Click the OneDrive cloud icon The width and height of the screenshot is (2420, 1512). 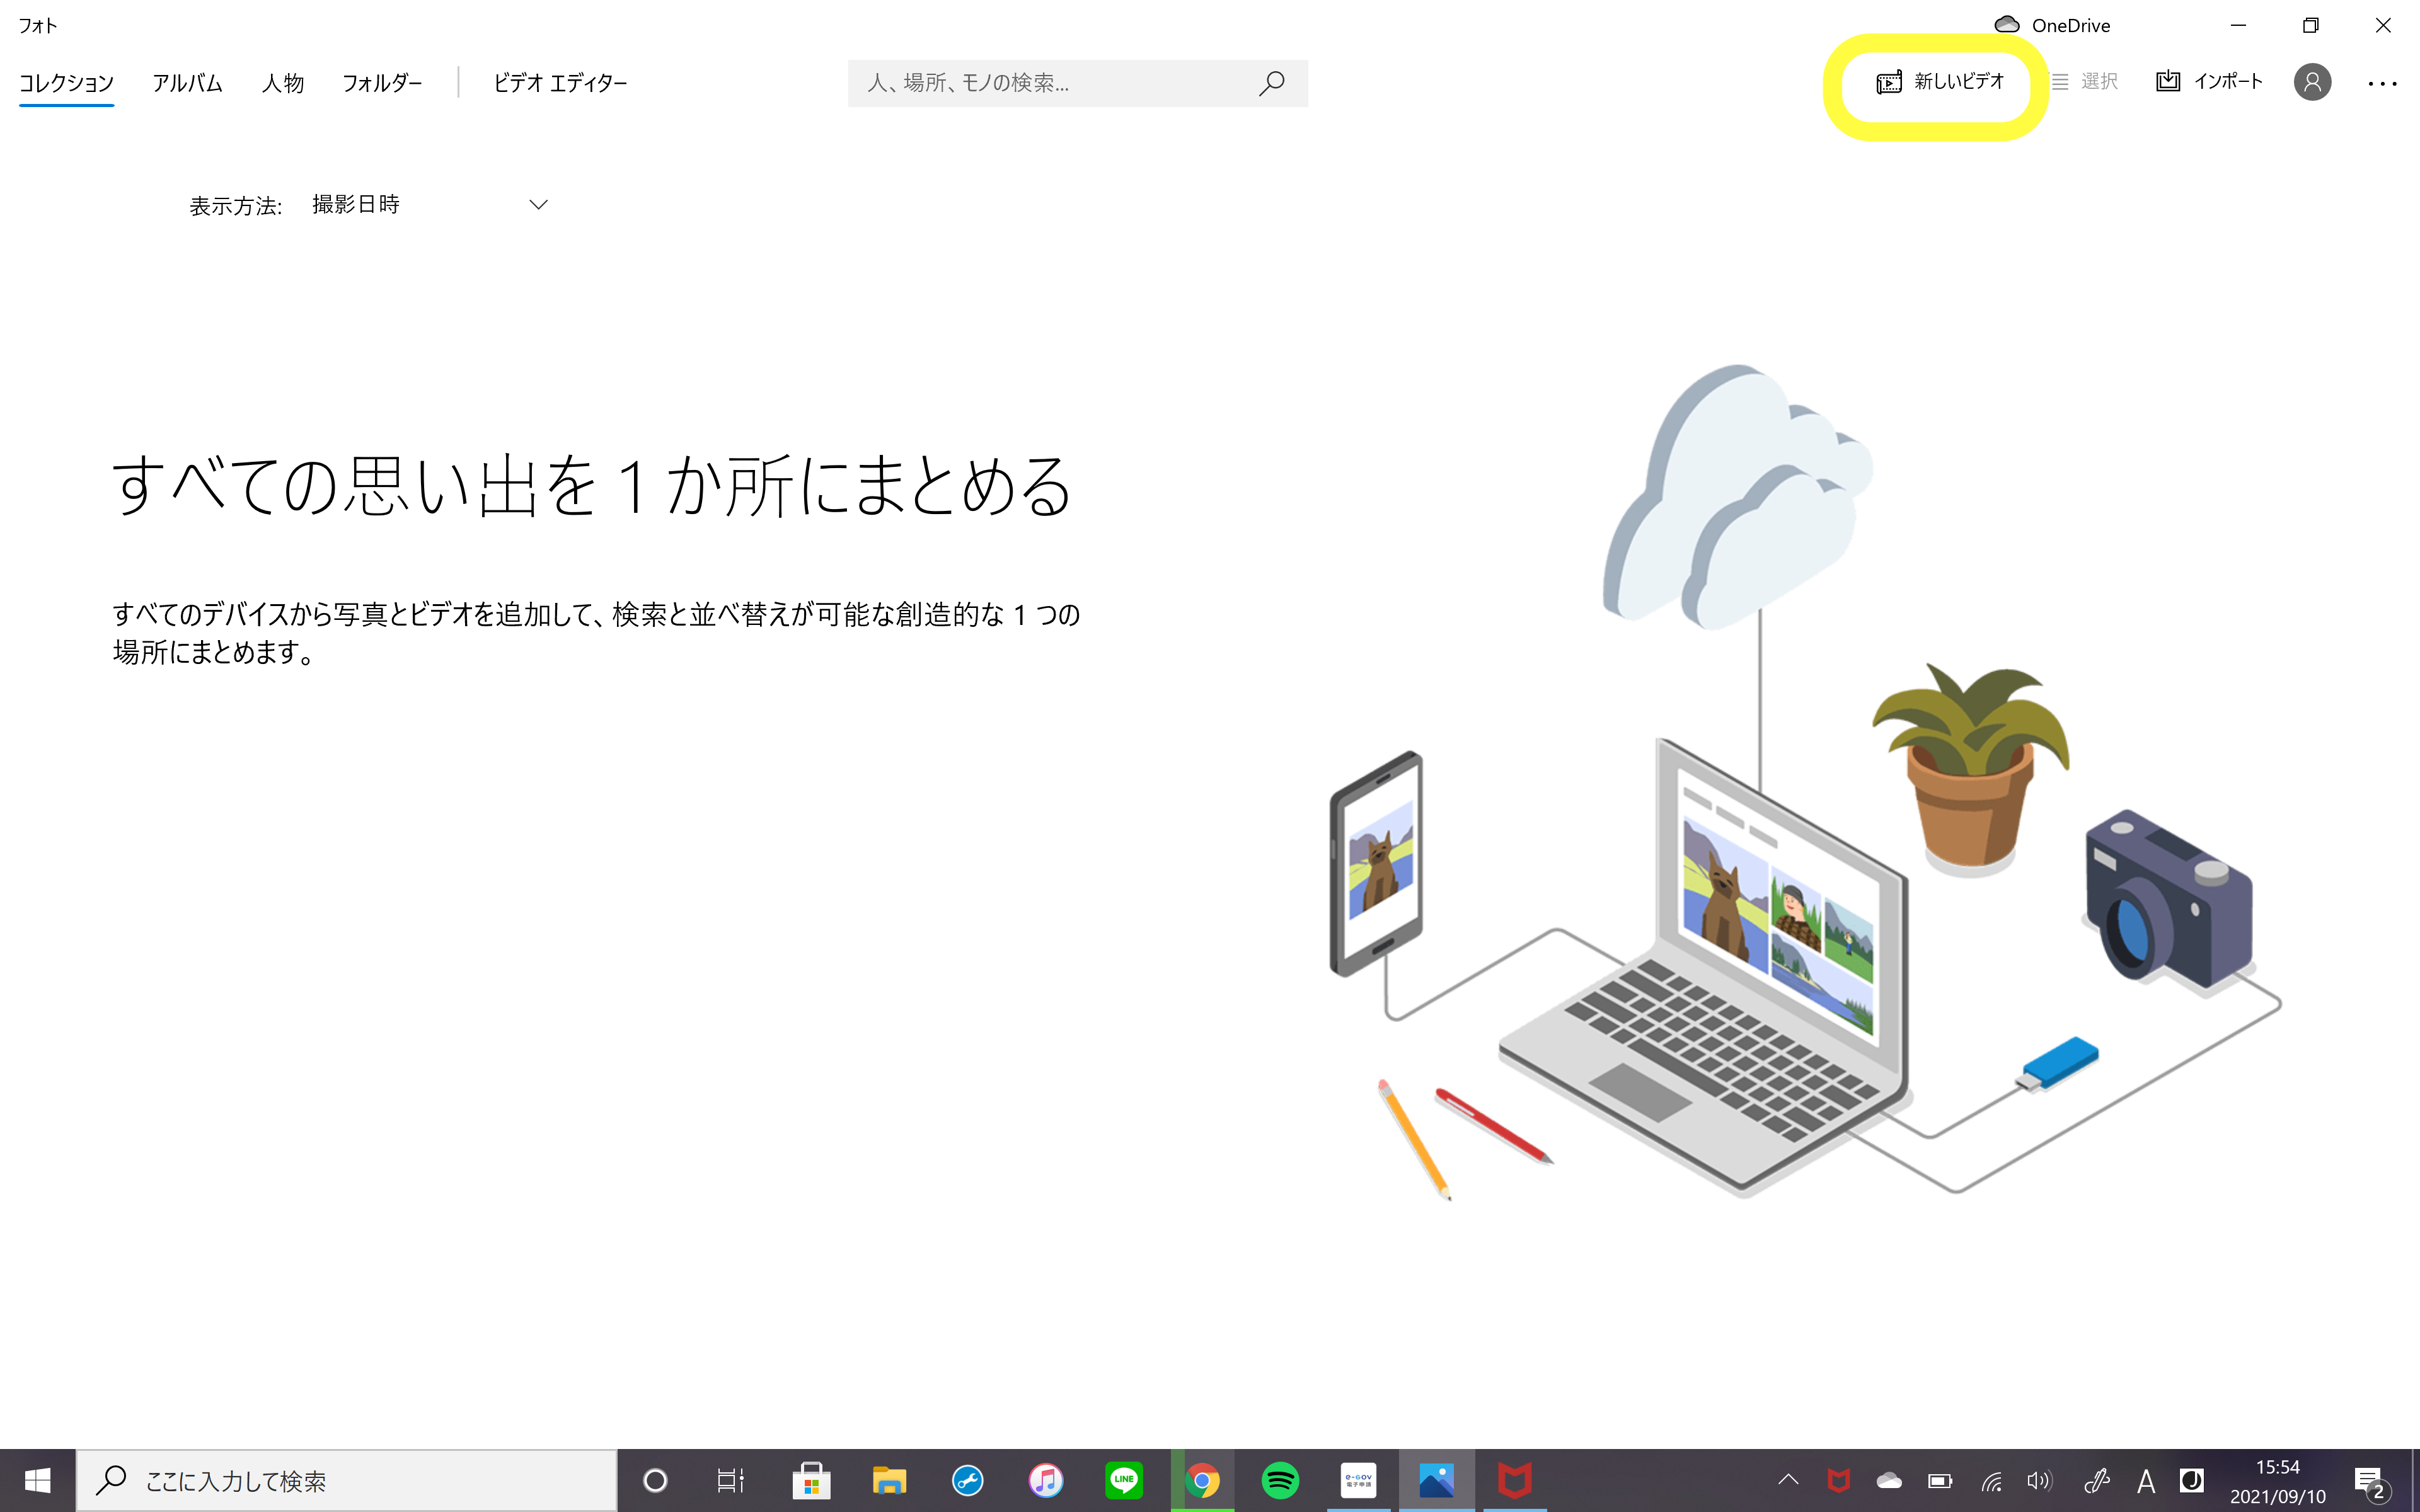(2006, 25)
